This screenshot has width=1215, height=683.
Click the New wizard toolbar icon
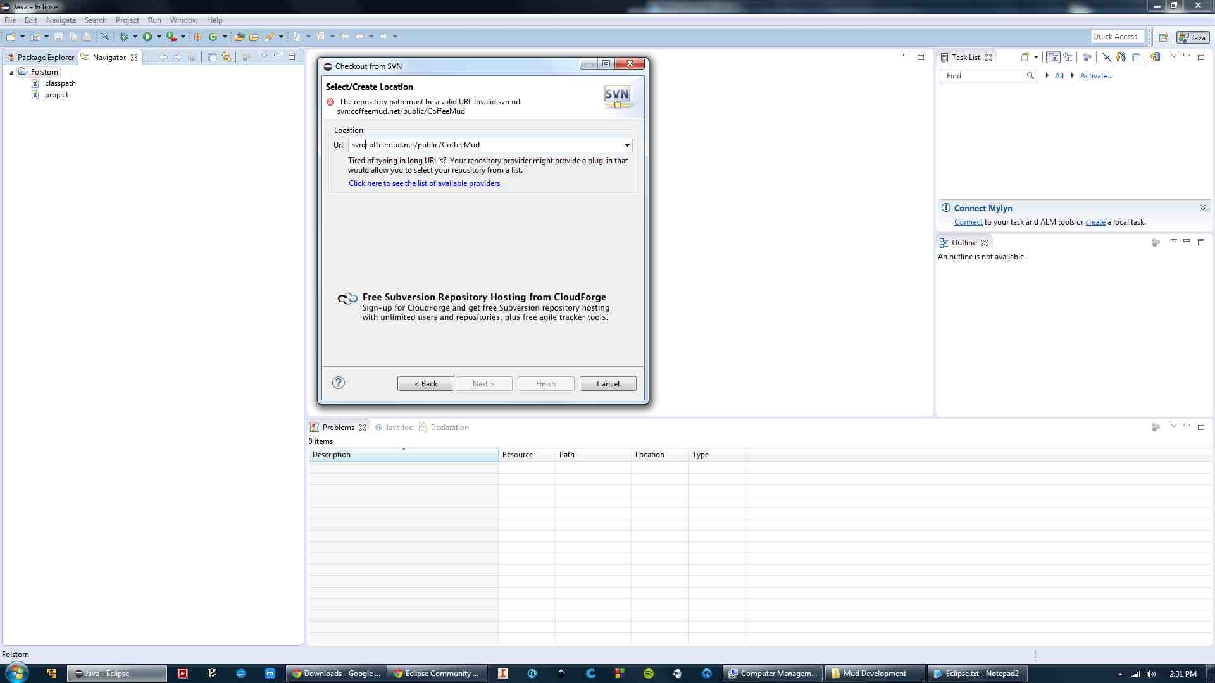[11, 37]
